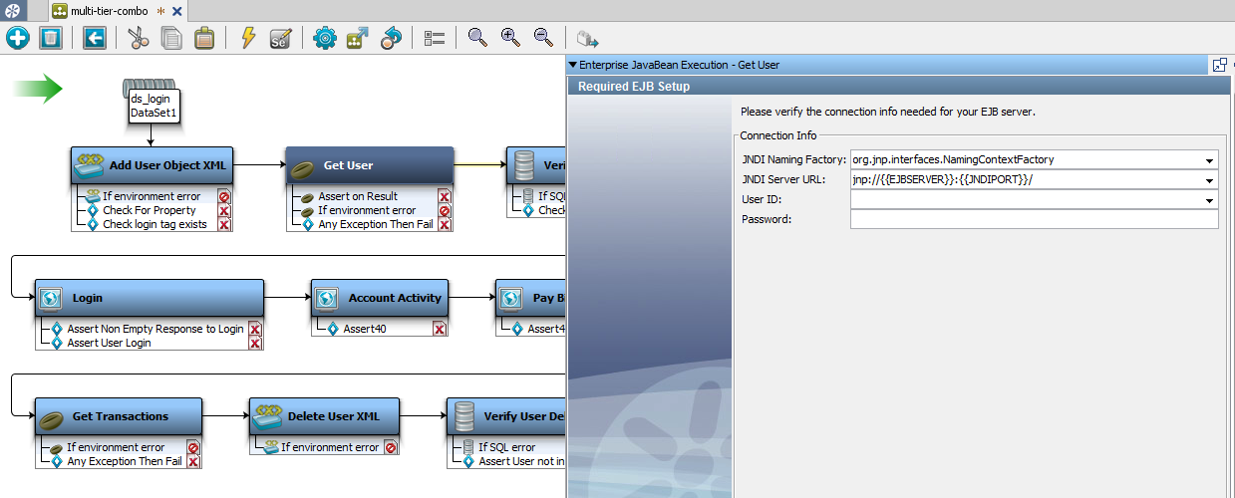Select the Get Transactions step node

(x=119, y=416)
